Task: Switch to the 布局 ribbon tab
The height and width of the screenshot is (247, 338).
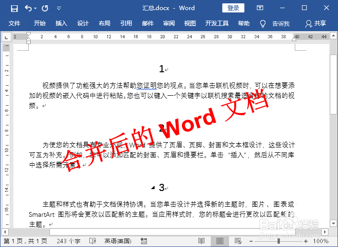Action: tap(105, 23)
